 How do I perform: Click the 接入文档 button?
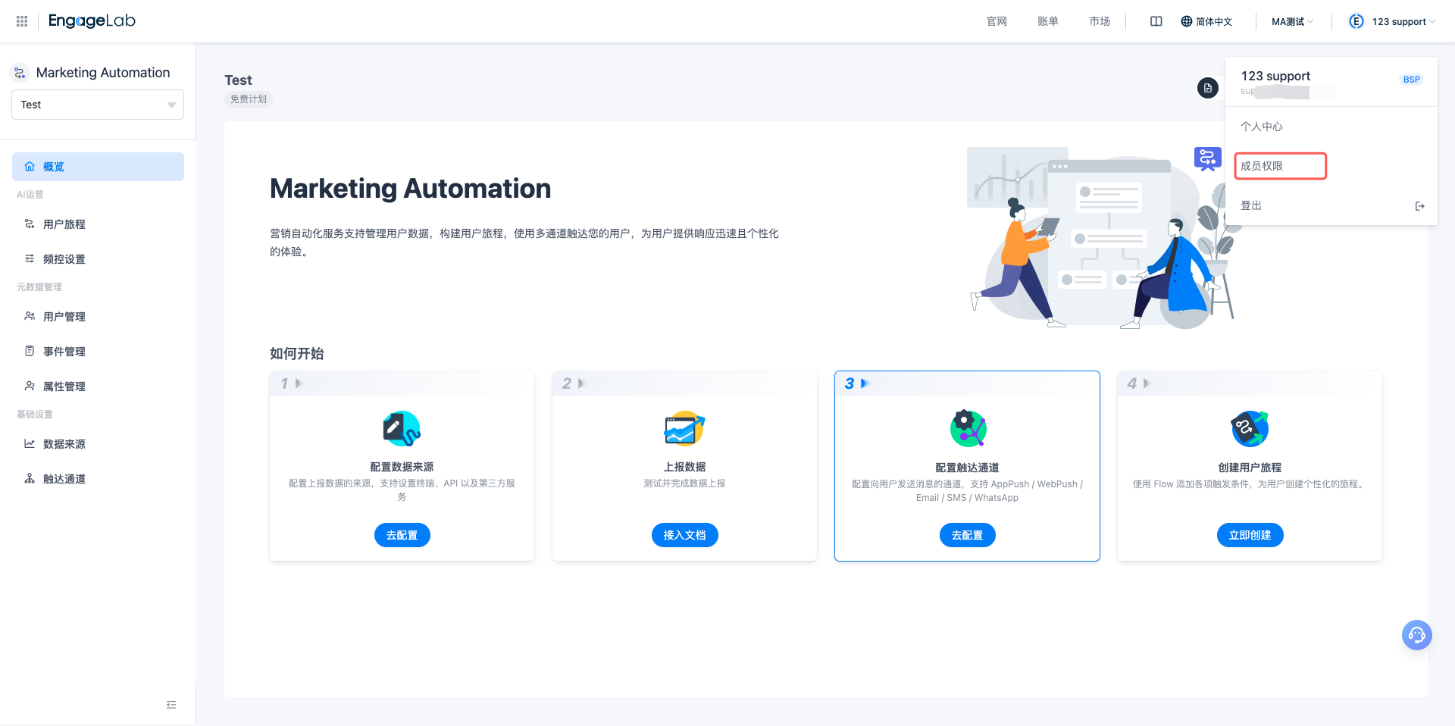(x=685, y=535)
